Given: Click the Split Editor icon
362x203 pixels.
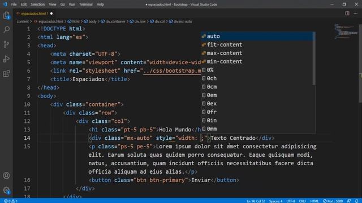Looking at the screenshot, I should coord(347,14).
